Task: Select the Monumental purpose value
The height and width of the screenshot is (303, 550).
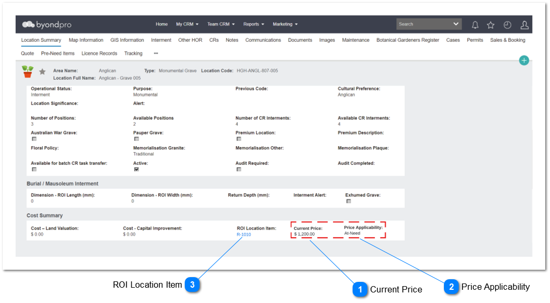Action: (x=145, y=94)
